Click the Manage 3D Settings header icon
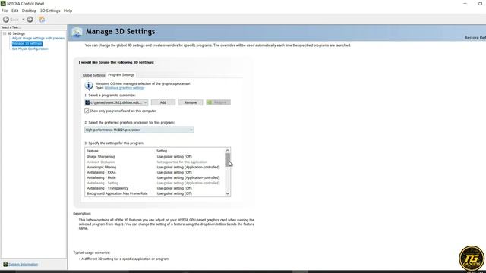Image resolution: width=486 pixels, height=273 pixels. click(77, 32)
